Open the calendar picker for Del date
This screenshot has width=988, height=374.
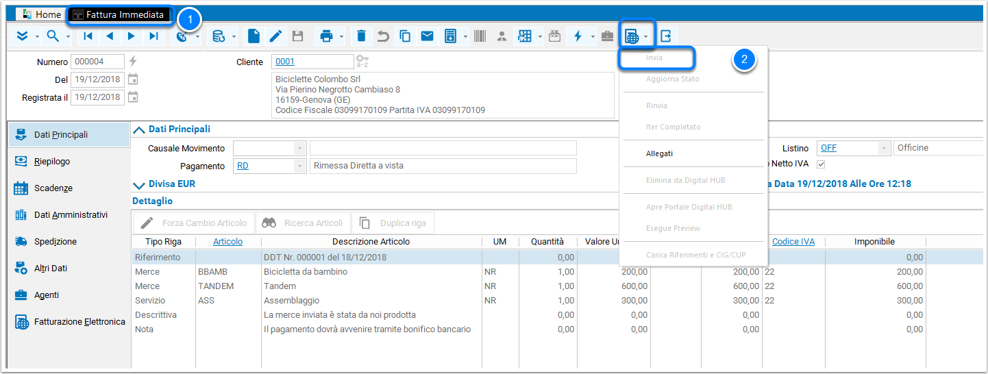(x=133, y=79)
